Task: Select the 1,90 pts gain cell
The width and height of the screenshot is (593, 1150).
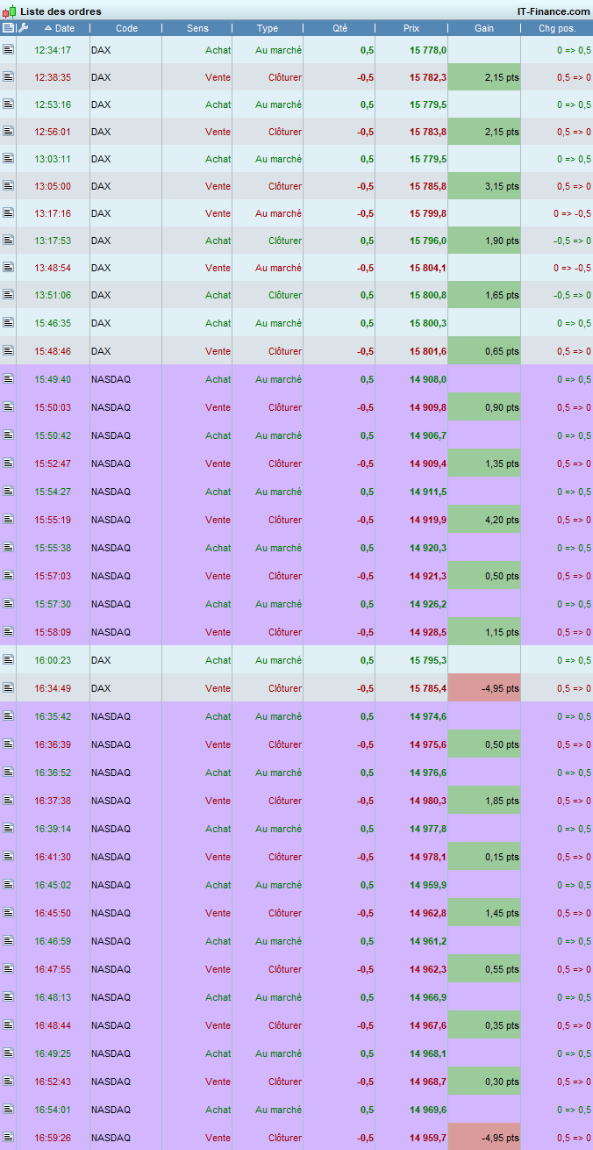Action: [484, 241]
